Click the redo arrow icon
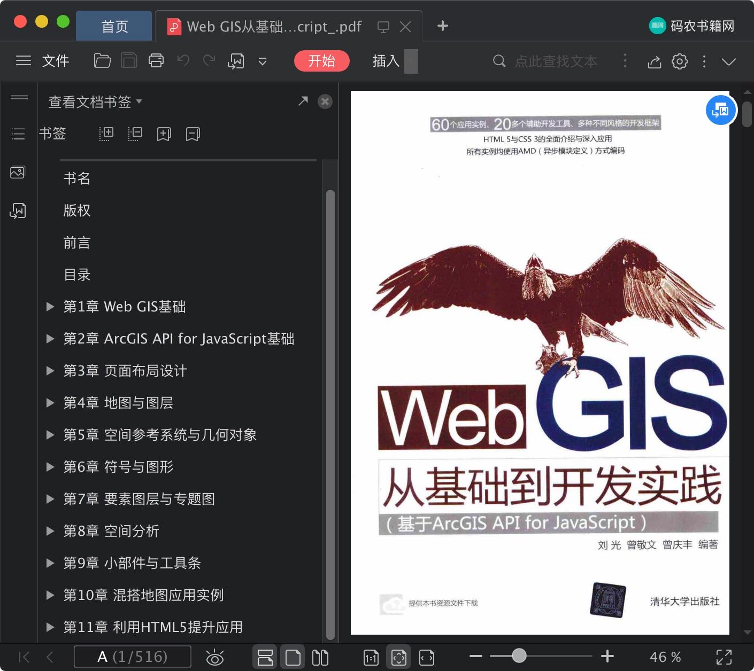The image size is (754, 671). click(x=209, y=61)
